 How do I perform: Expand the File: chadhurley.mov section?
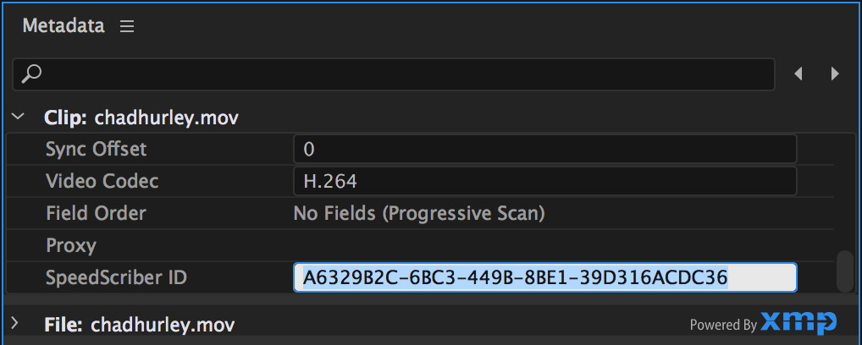pyautogui.click(x=15, y=323)
